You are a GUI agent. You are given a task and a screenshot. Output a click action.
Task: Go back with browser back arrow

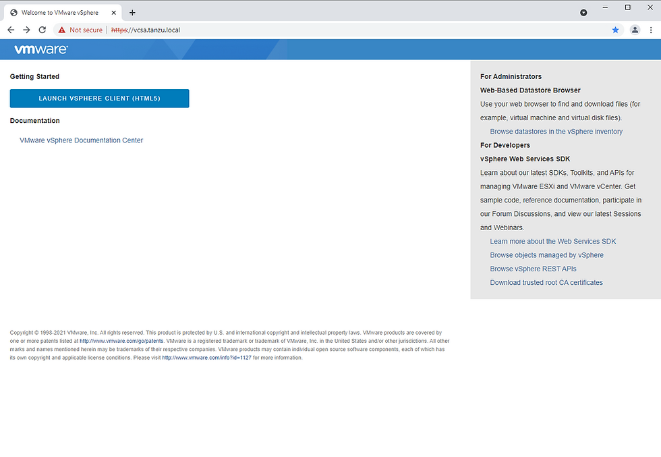pos(11,30)
